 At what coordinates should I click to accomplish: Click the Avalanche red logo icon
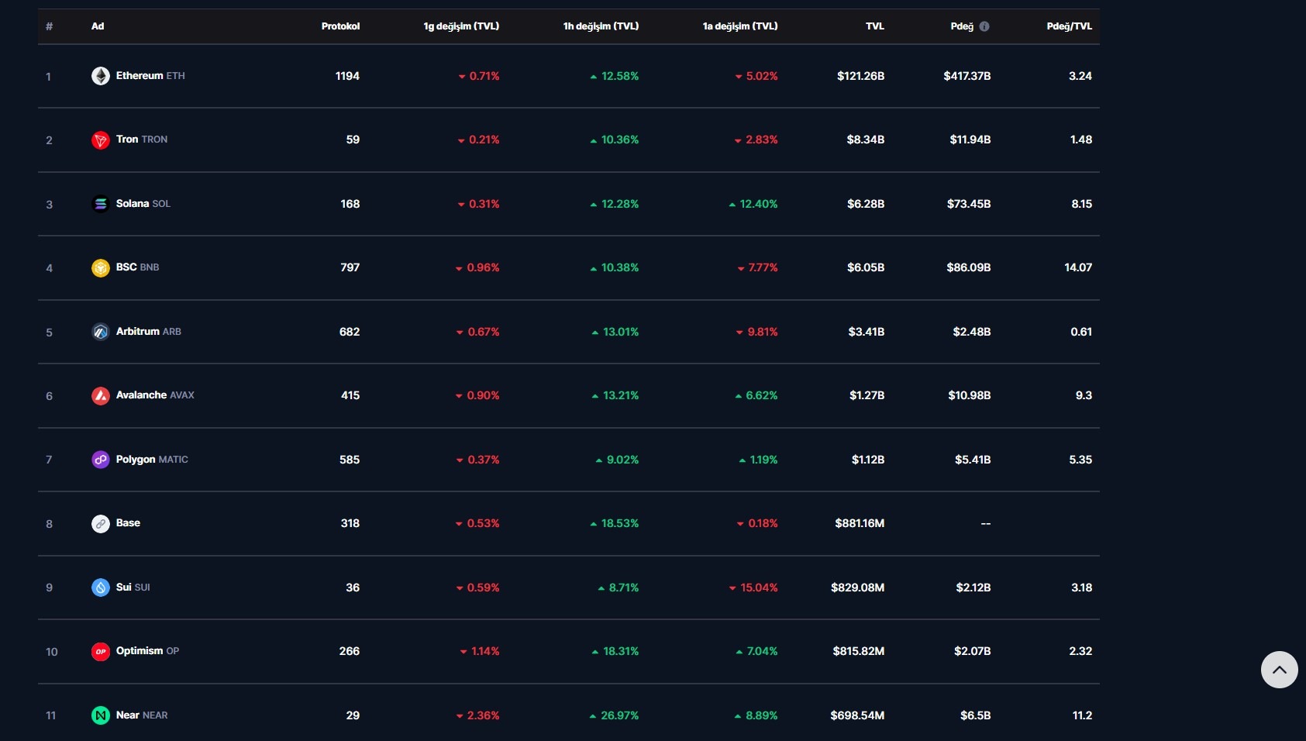click(x=101, y=396)
